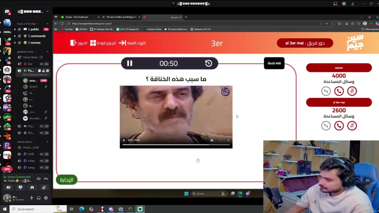The height and width of the screenshot is (213, 379).
Task: Click the address bar with seenjeemkw URL
Action: click(x=192, y=24)
